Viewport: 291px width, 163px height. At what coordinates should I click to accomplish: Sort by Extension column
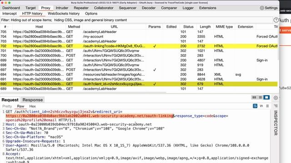pyautogui.click(x=246, y=27)
